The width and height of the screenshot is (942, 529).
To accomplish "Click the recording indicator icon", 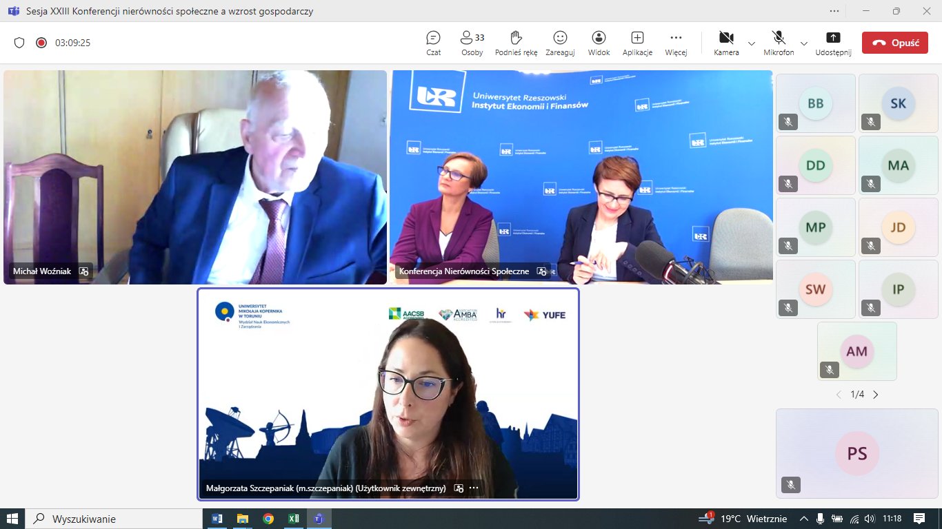I will tap(41, 43).
